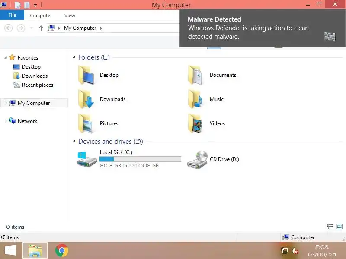This screenshot has height=259, width=346.
Task: Expand the My Computer tree node arrow
Action: point(6,103)
